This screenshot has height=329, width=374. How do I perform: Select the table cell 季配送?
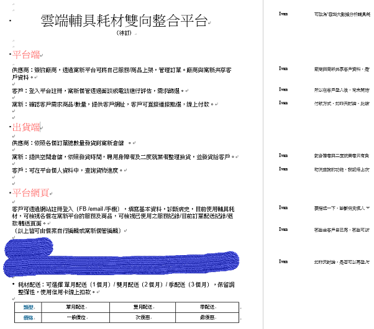pos(207,307)
